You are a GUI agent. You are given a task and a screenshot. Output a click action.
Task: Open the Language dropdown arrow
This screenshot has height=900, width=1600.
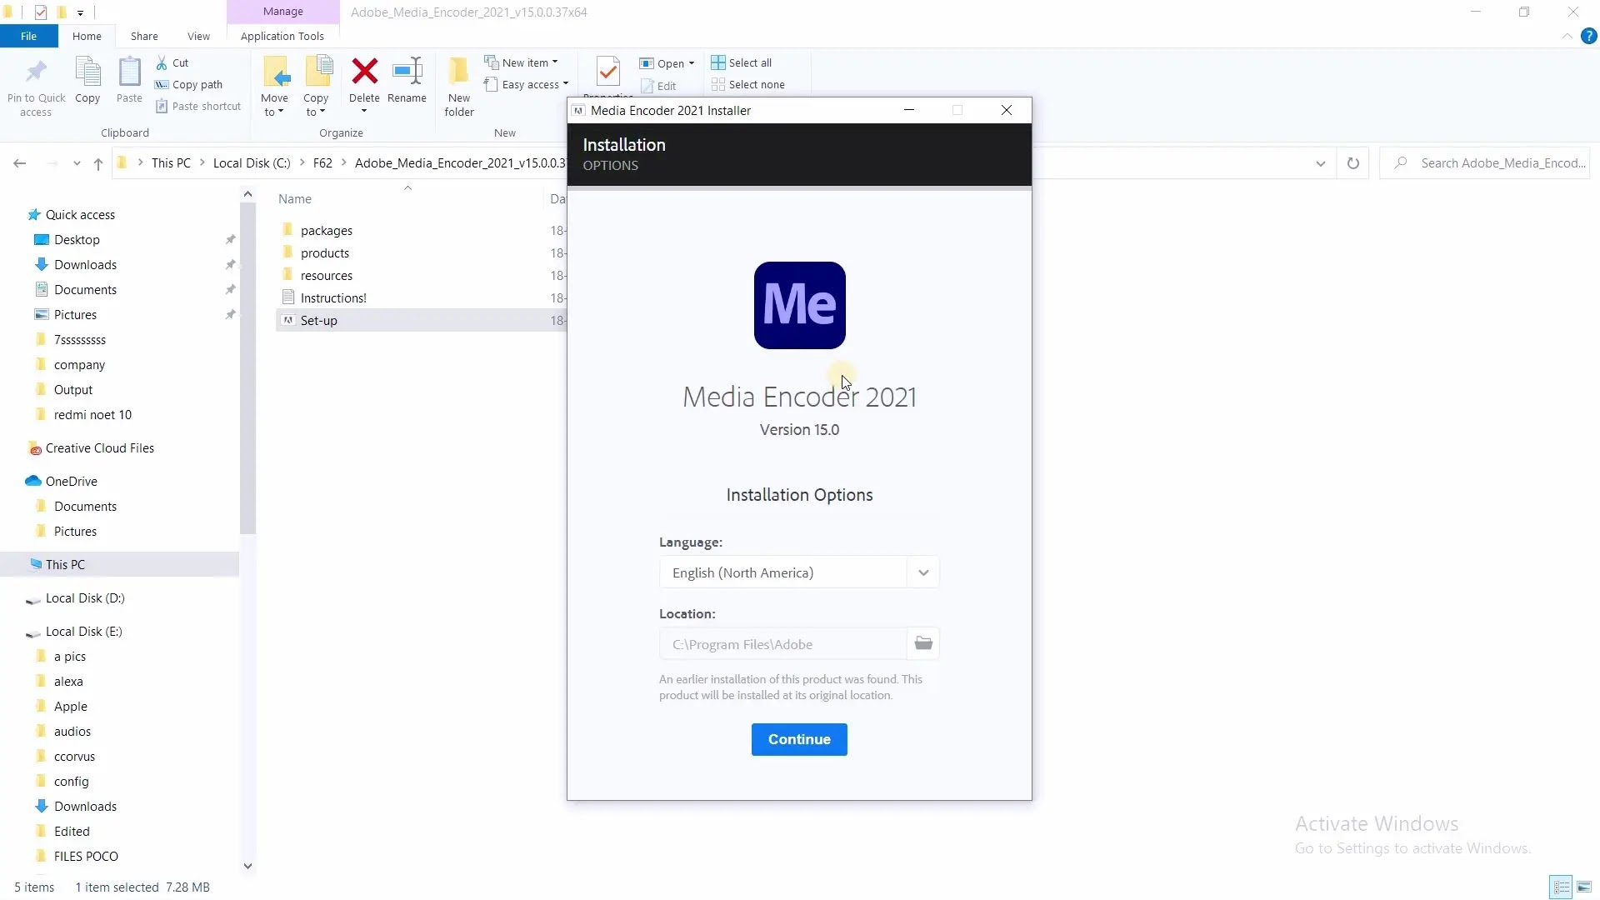click(x=922, y=572)
